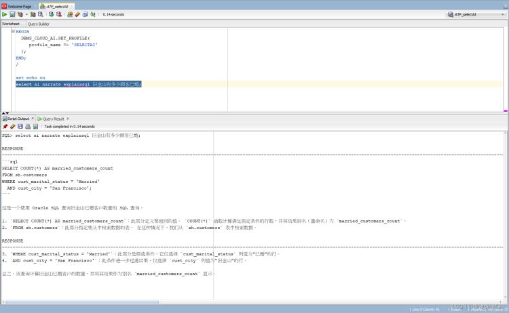Image resolution: width=509 pixels, height=313 pixels.
Task: Click the Clear eraser icon in Script Output
Action: coord(13,127)
